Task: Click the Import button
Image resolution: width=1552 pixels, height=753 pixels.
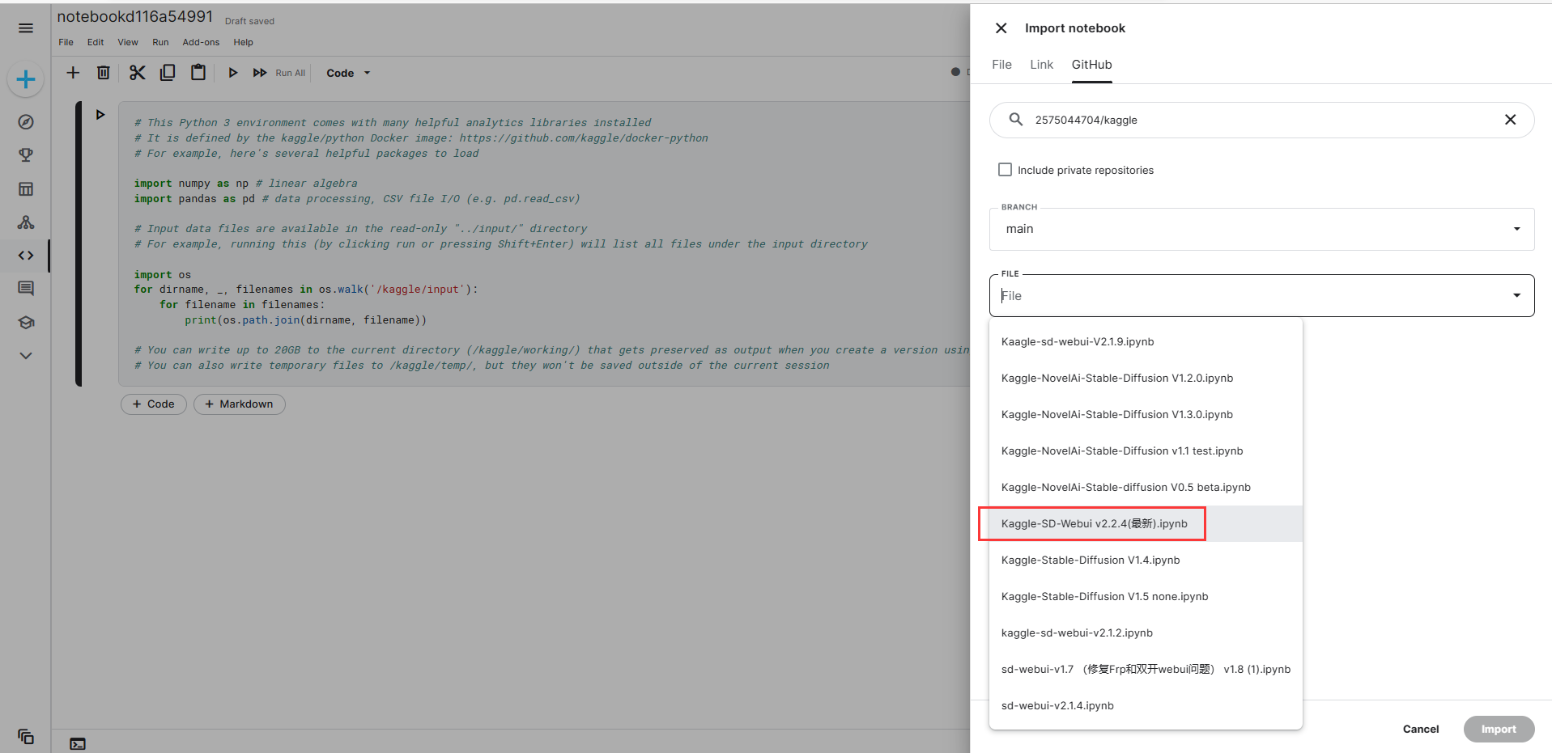Action: (1499, 729)
